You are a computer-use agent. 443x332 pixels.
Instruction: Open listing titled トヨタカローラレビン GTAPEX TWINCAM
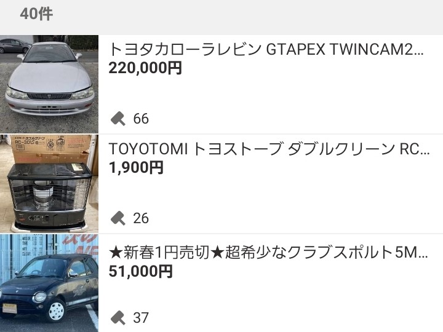click(266, 49)
